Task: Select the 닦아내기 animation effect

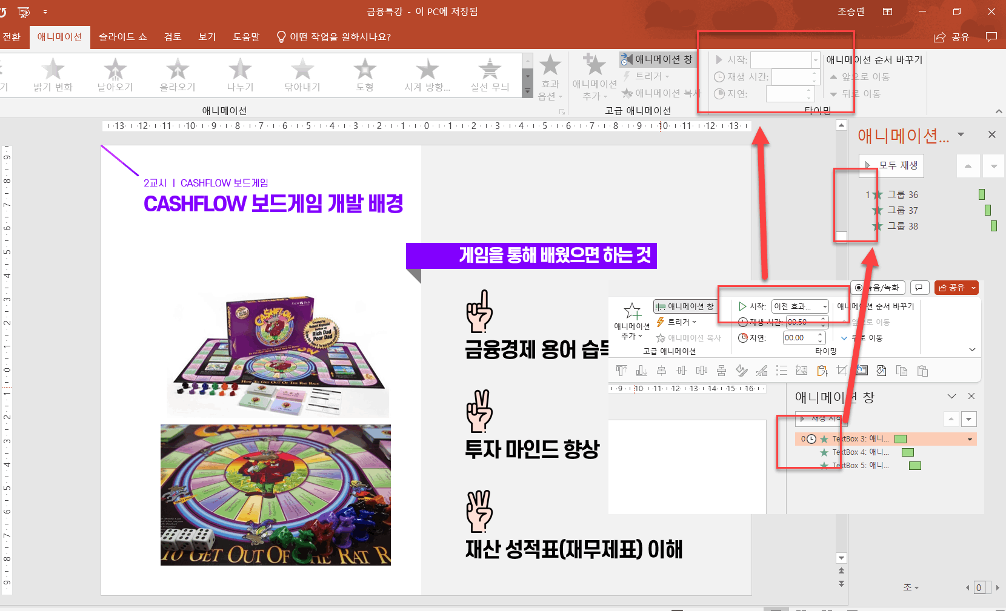Action: point(302,74)
